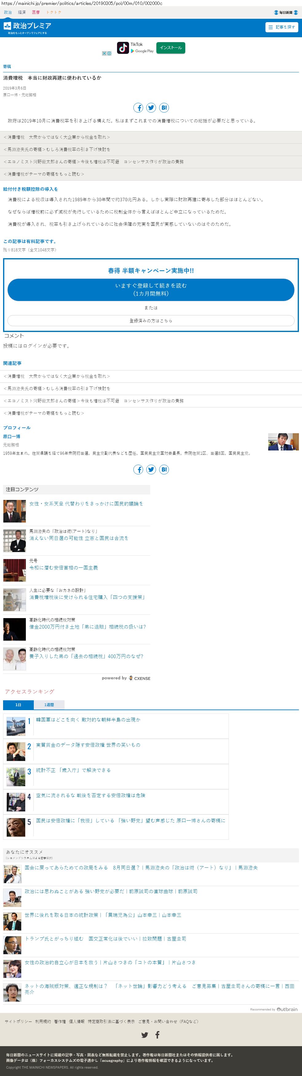This screenshot has width=302, height=1076.
Task: Open 経済 in the top navigation
Action: tap(22, 13)
